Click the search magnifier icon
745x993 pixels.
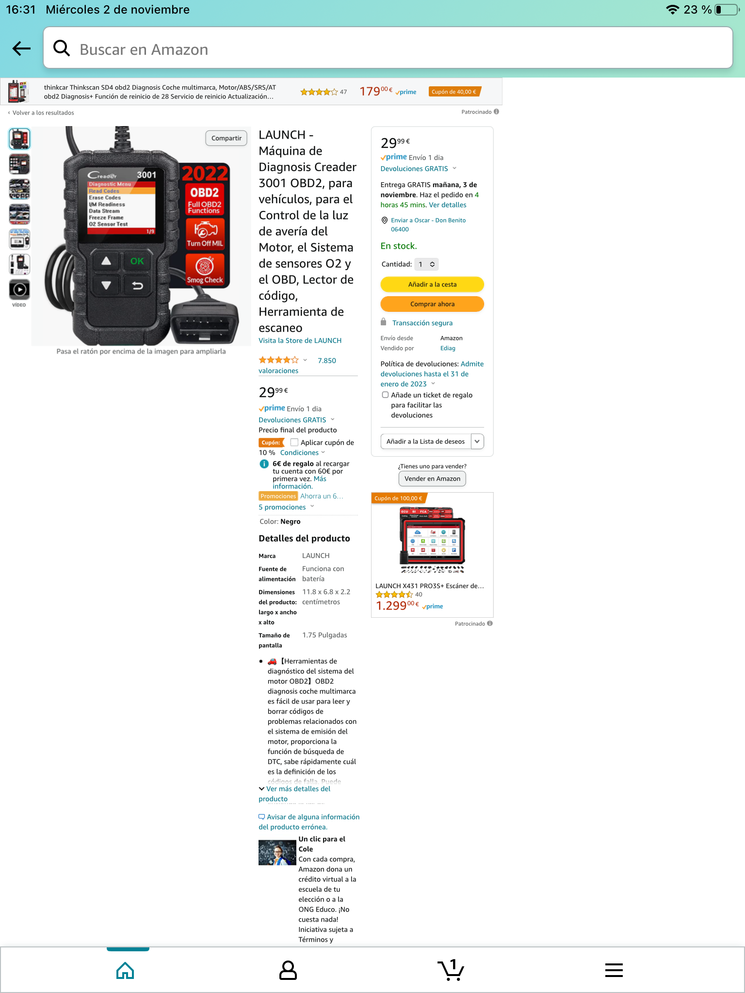(x=62, y=48)
